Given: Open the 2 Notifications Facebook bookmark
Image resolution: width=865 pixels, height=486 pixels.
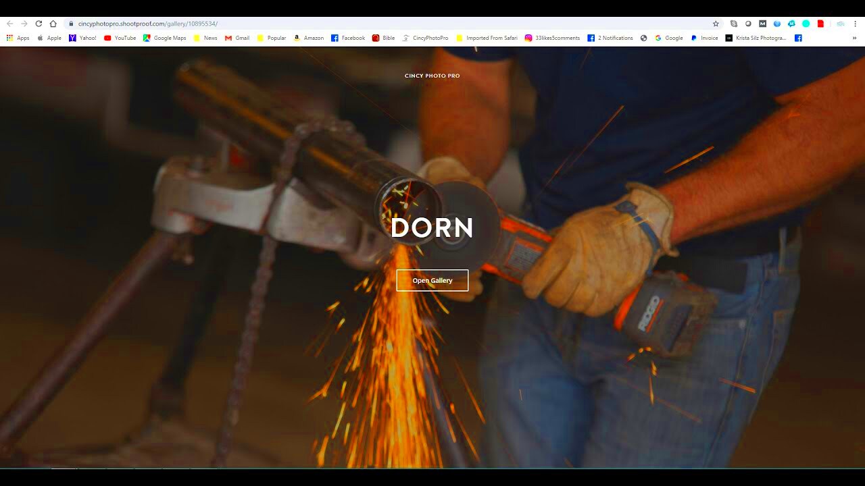Looking at the screenshot, I should coord(610,38).
